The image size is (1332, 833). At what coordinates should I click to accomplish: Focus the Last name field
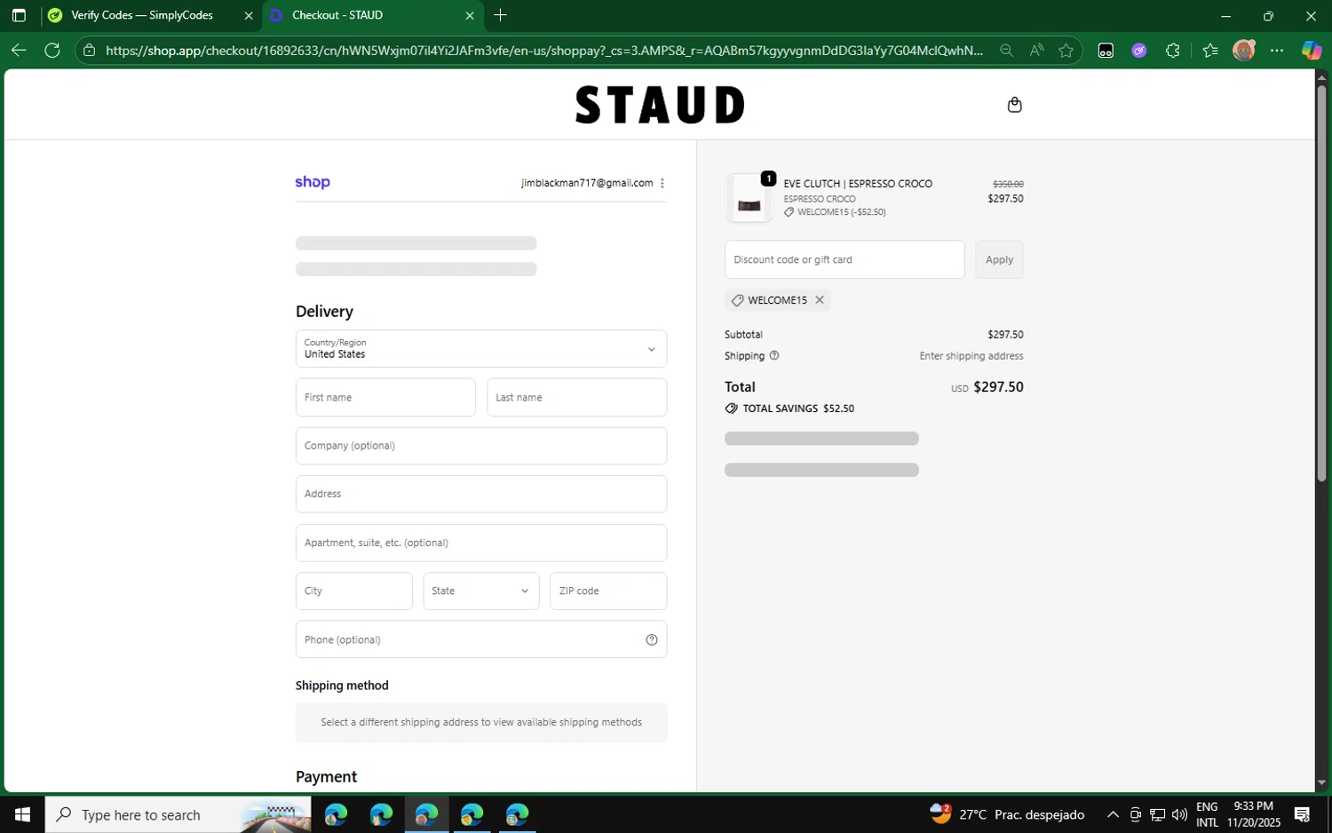(577, 398)
